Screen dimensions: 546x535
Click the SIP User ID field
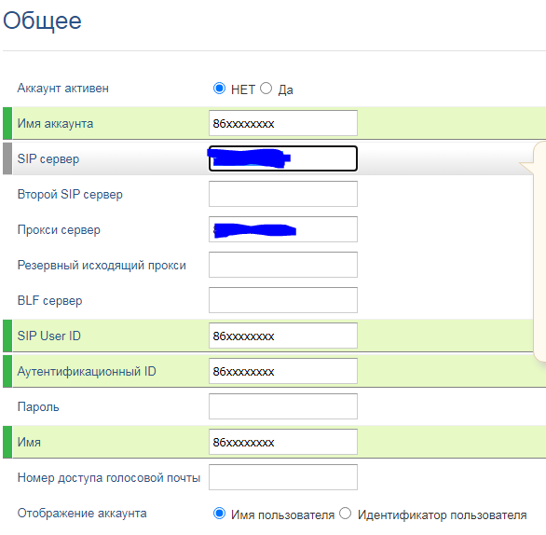pyautogui.click(x=283, y=336)
